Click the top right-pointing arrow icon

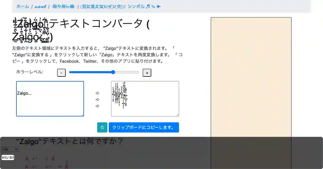97,93
